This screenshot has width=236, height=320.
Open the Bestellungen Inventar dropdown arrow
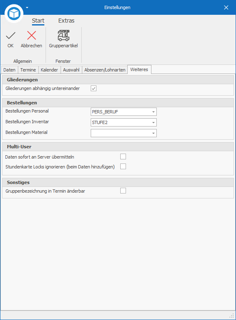[x=154, y=122]
